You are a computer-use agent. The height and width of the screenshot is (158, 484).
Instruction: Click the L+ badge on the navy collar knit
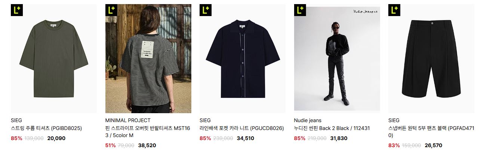(x=206, y=10)
